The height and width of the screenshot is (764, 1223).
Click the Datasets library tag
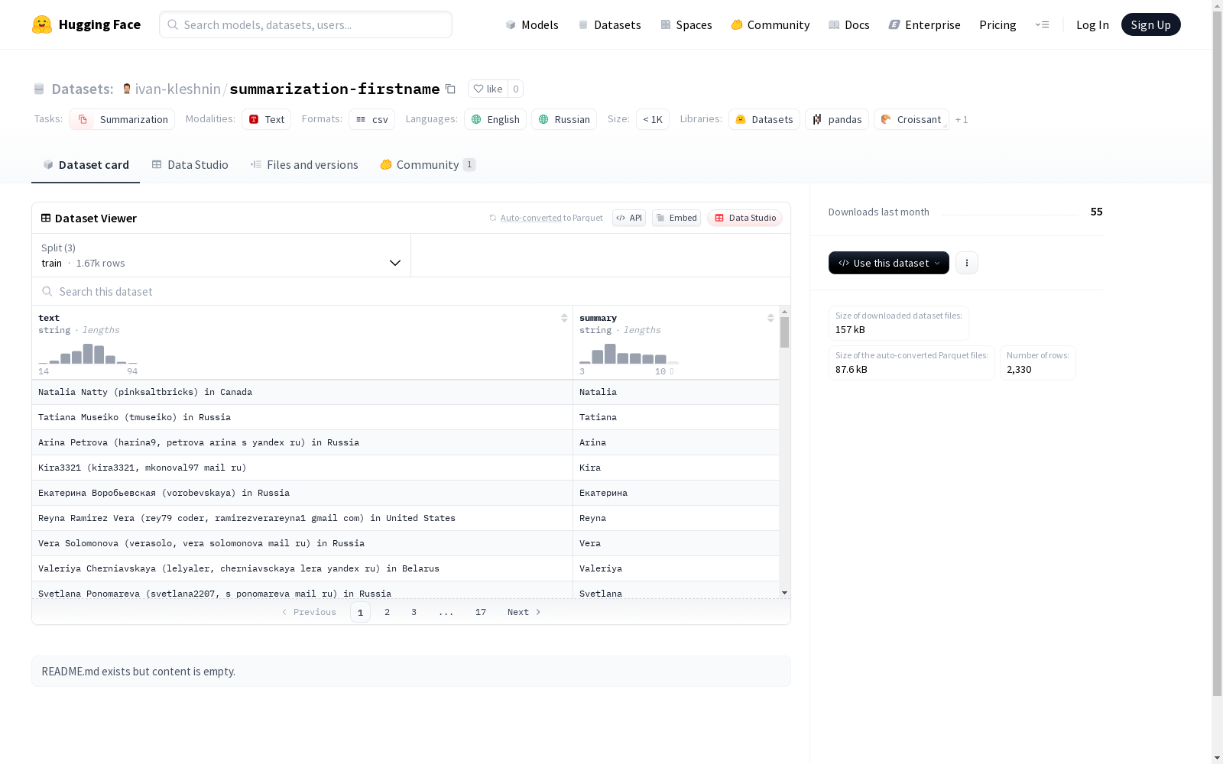click(764, 119)
